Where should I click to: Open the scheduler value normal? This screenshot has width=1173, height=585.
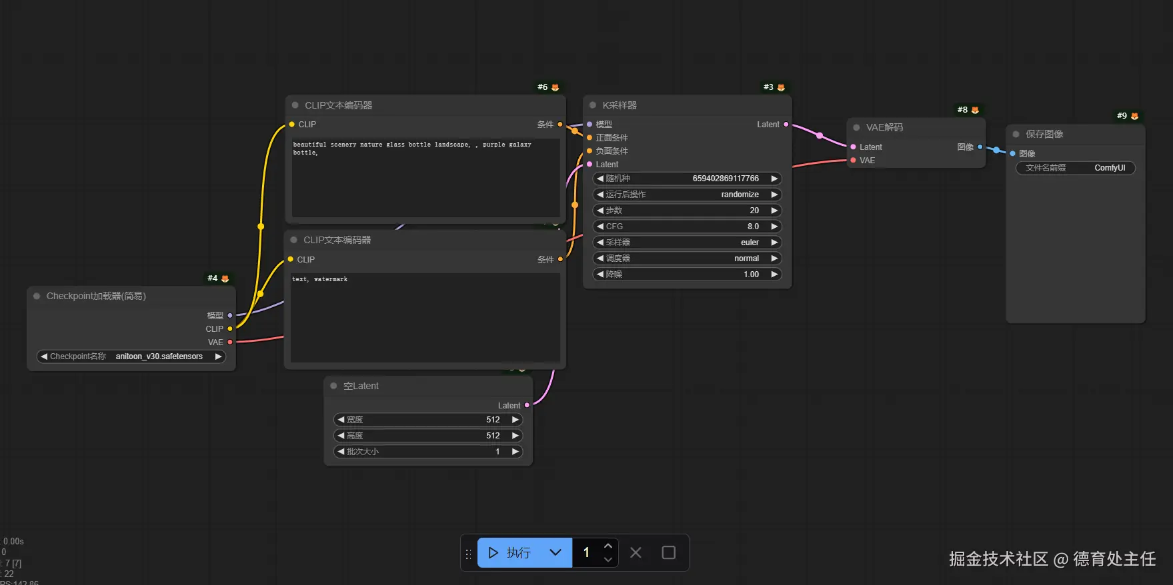746,259
